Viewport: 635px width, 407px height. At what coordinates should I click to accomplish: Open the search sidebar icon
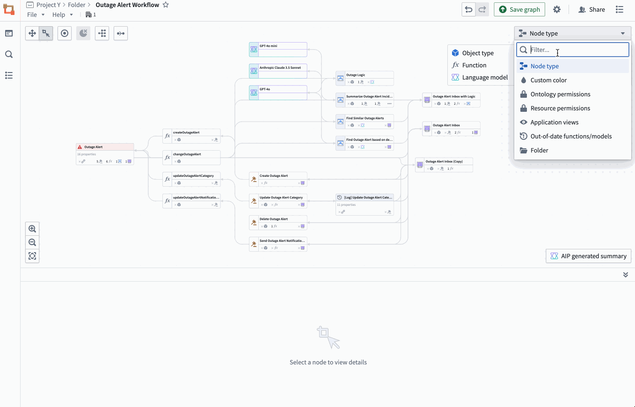[9, 54]
